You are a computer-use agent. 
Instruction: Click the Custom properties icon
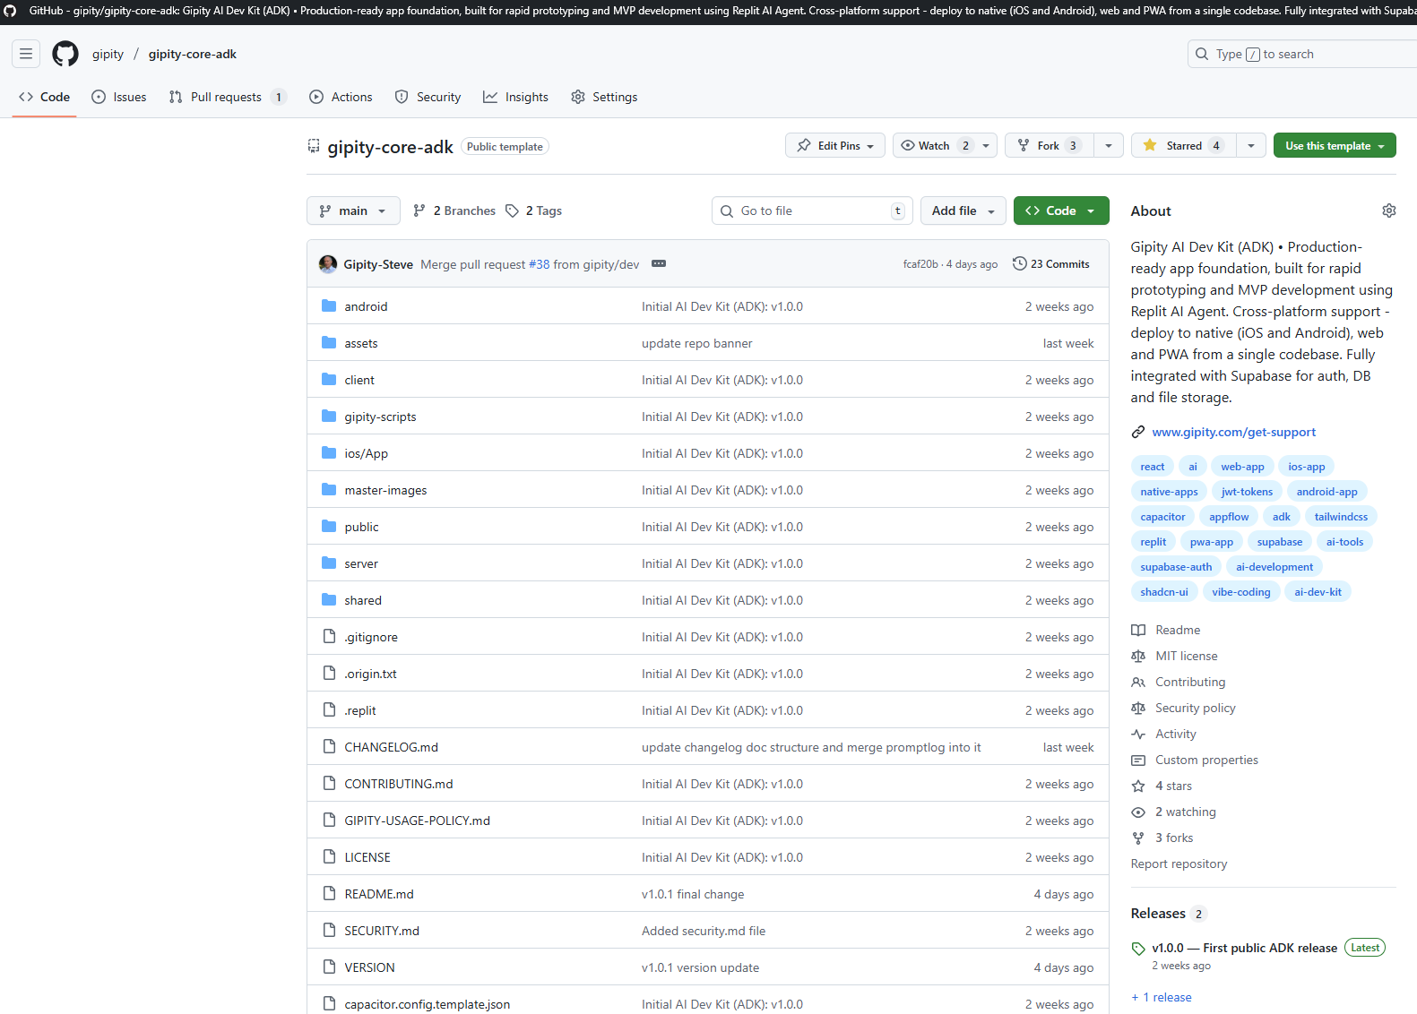pos(1138,760)
